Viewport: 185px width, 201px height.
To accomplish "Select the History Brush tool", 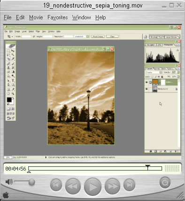I will click(x=13, y=68).
